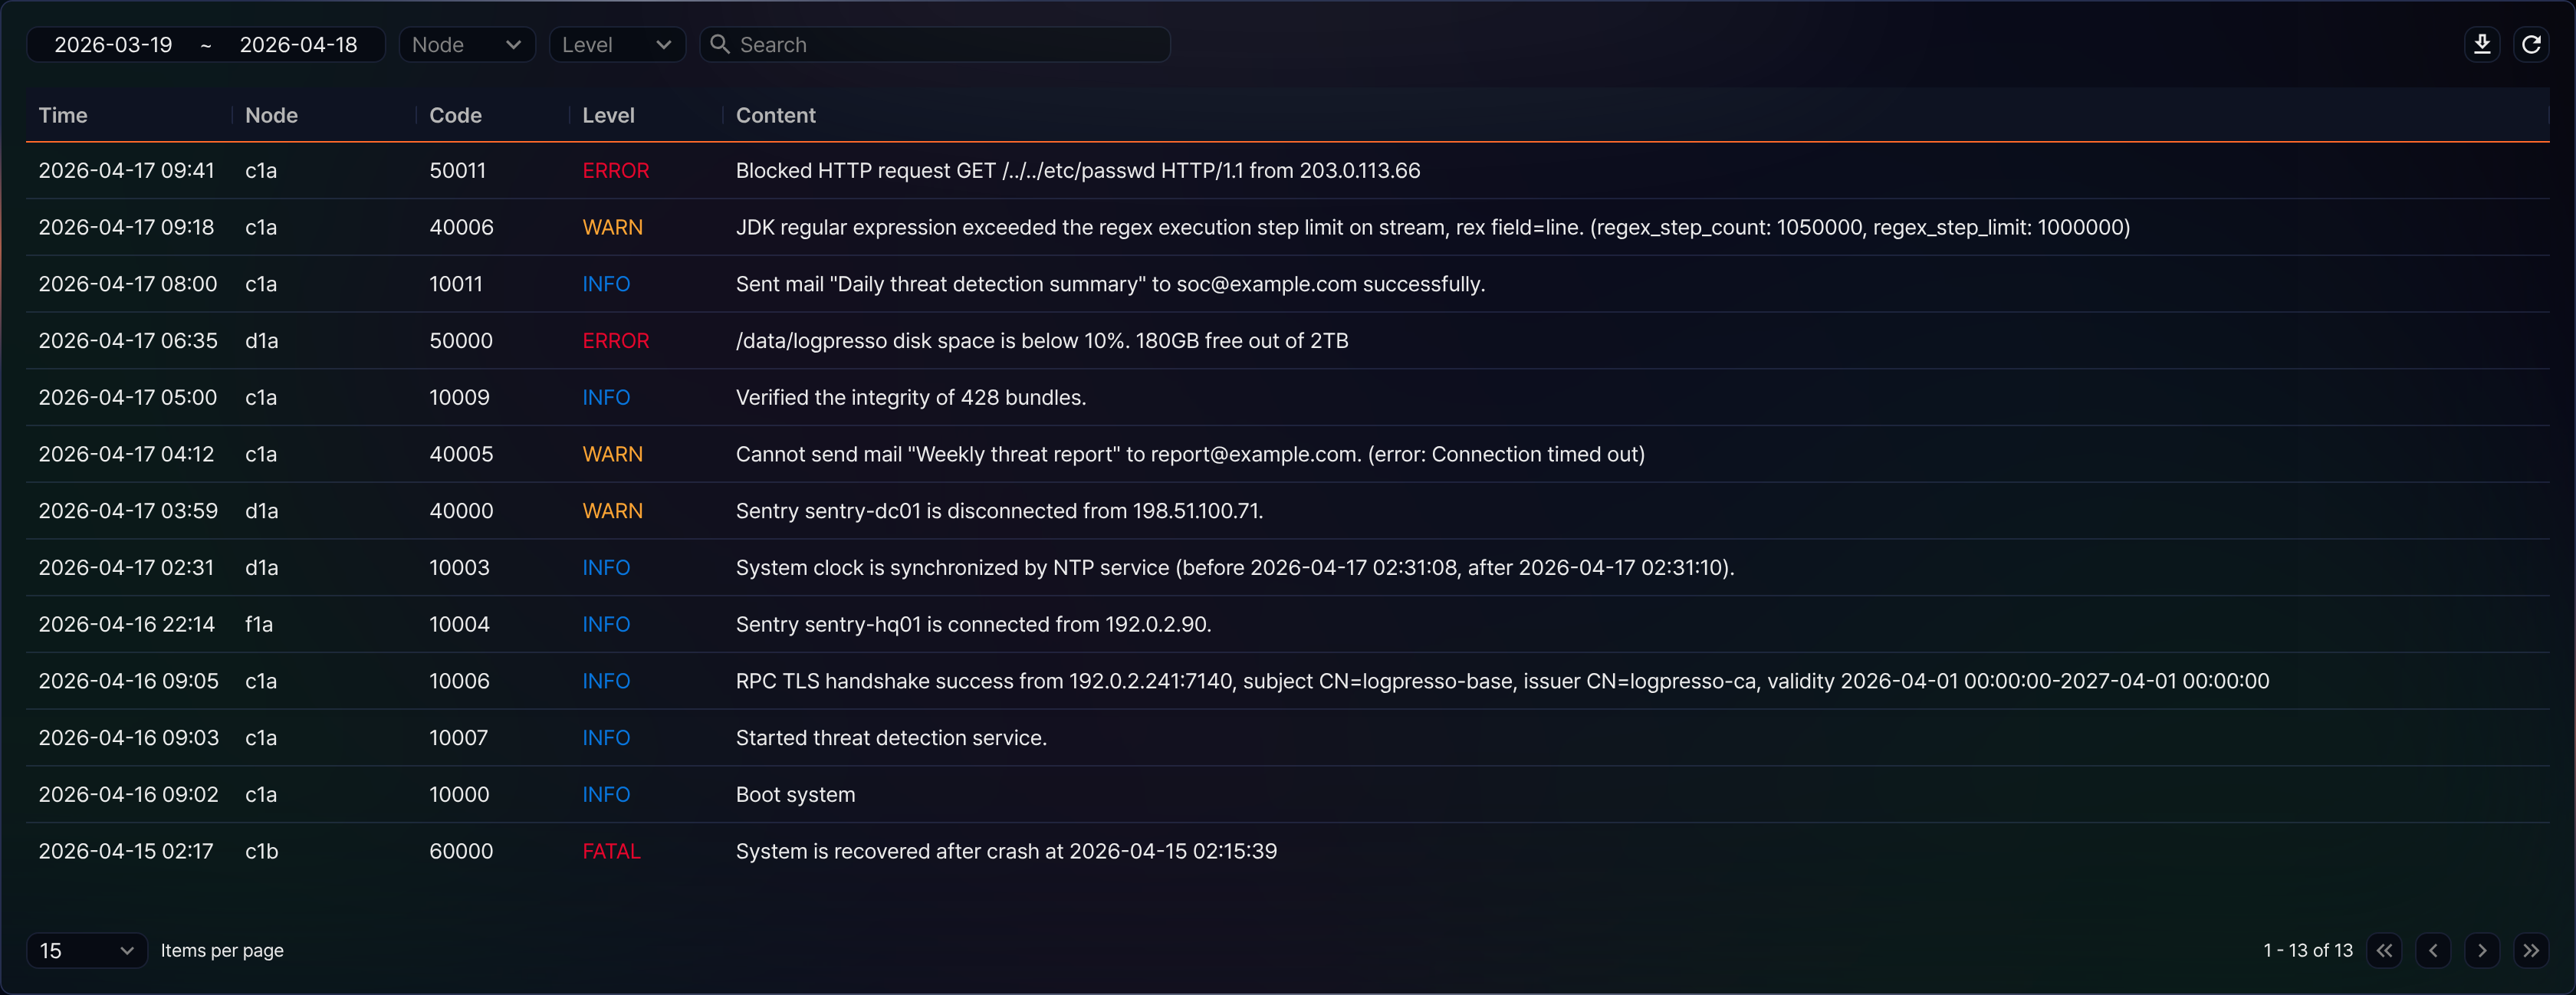Click the end date 2026-04-18
The height and width of the screenshot is (995, 2576).
pos(298,44)
